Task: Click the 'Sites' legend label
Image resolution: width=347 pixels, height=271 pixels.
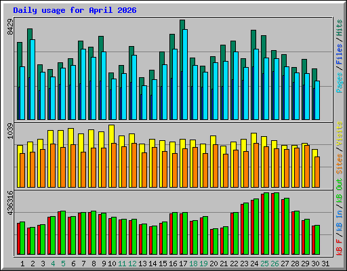Action: [340, 164]
